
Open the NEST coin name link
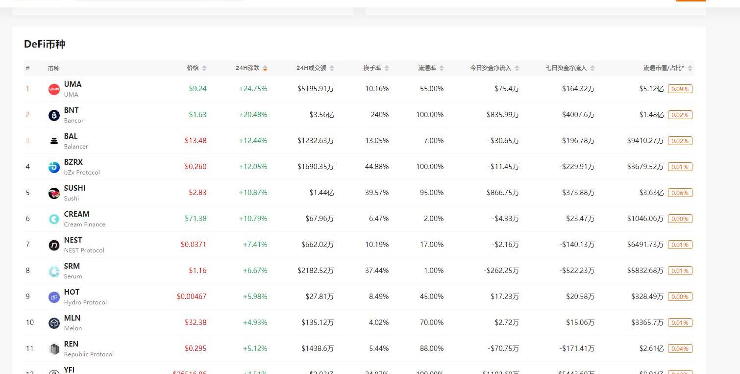click(x=73, y=240)
